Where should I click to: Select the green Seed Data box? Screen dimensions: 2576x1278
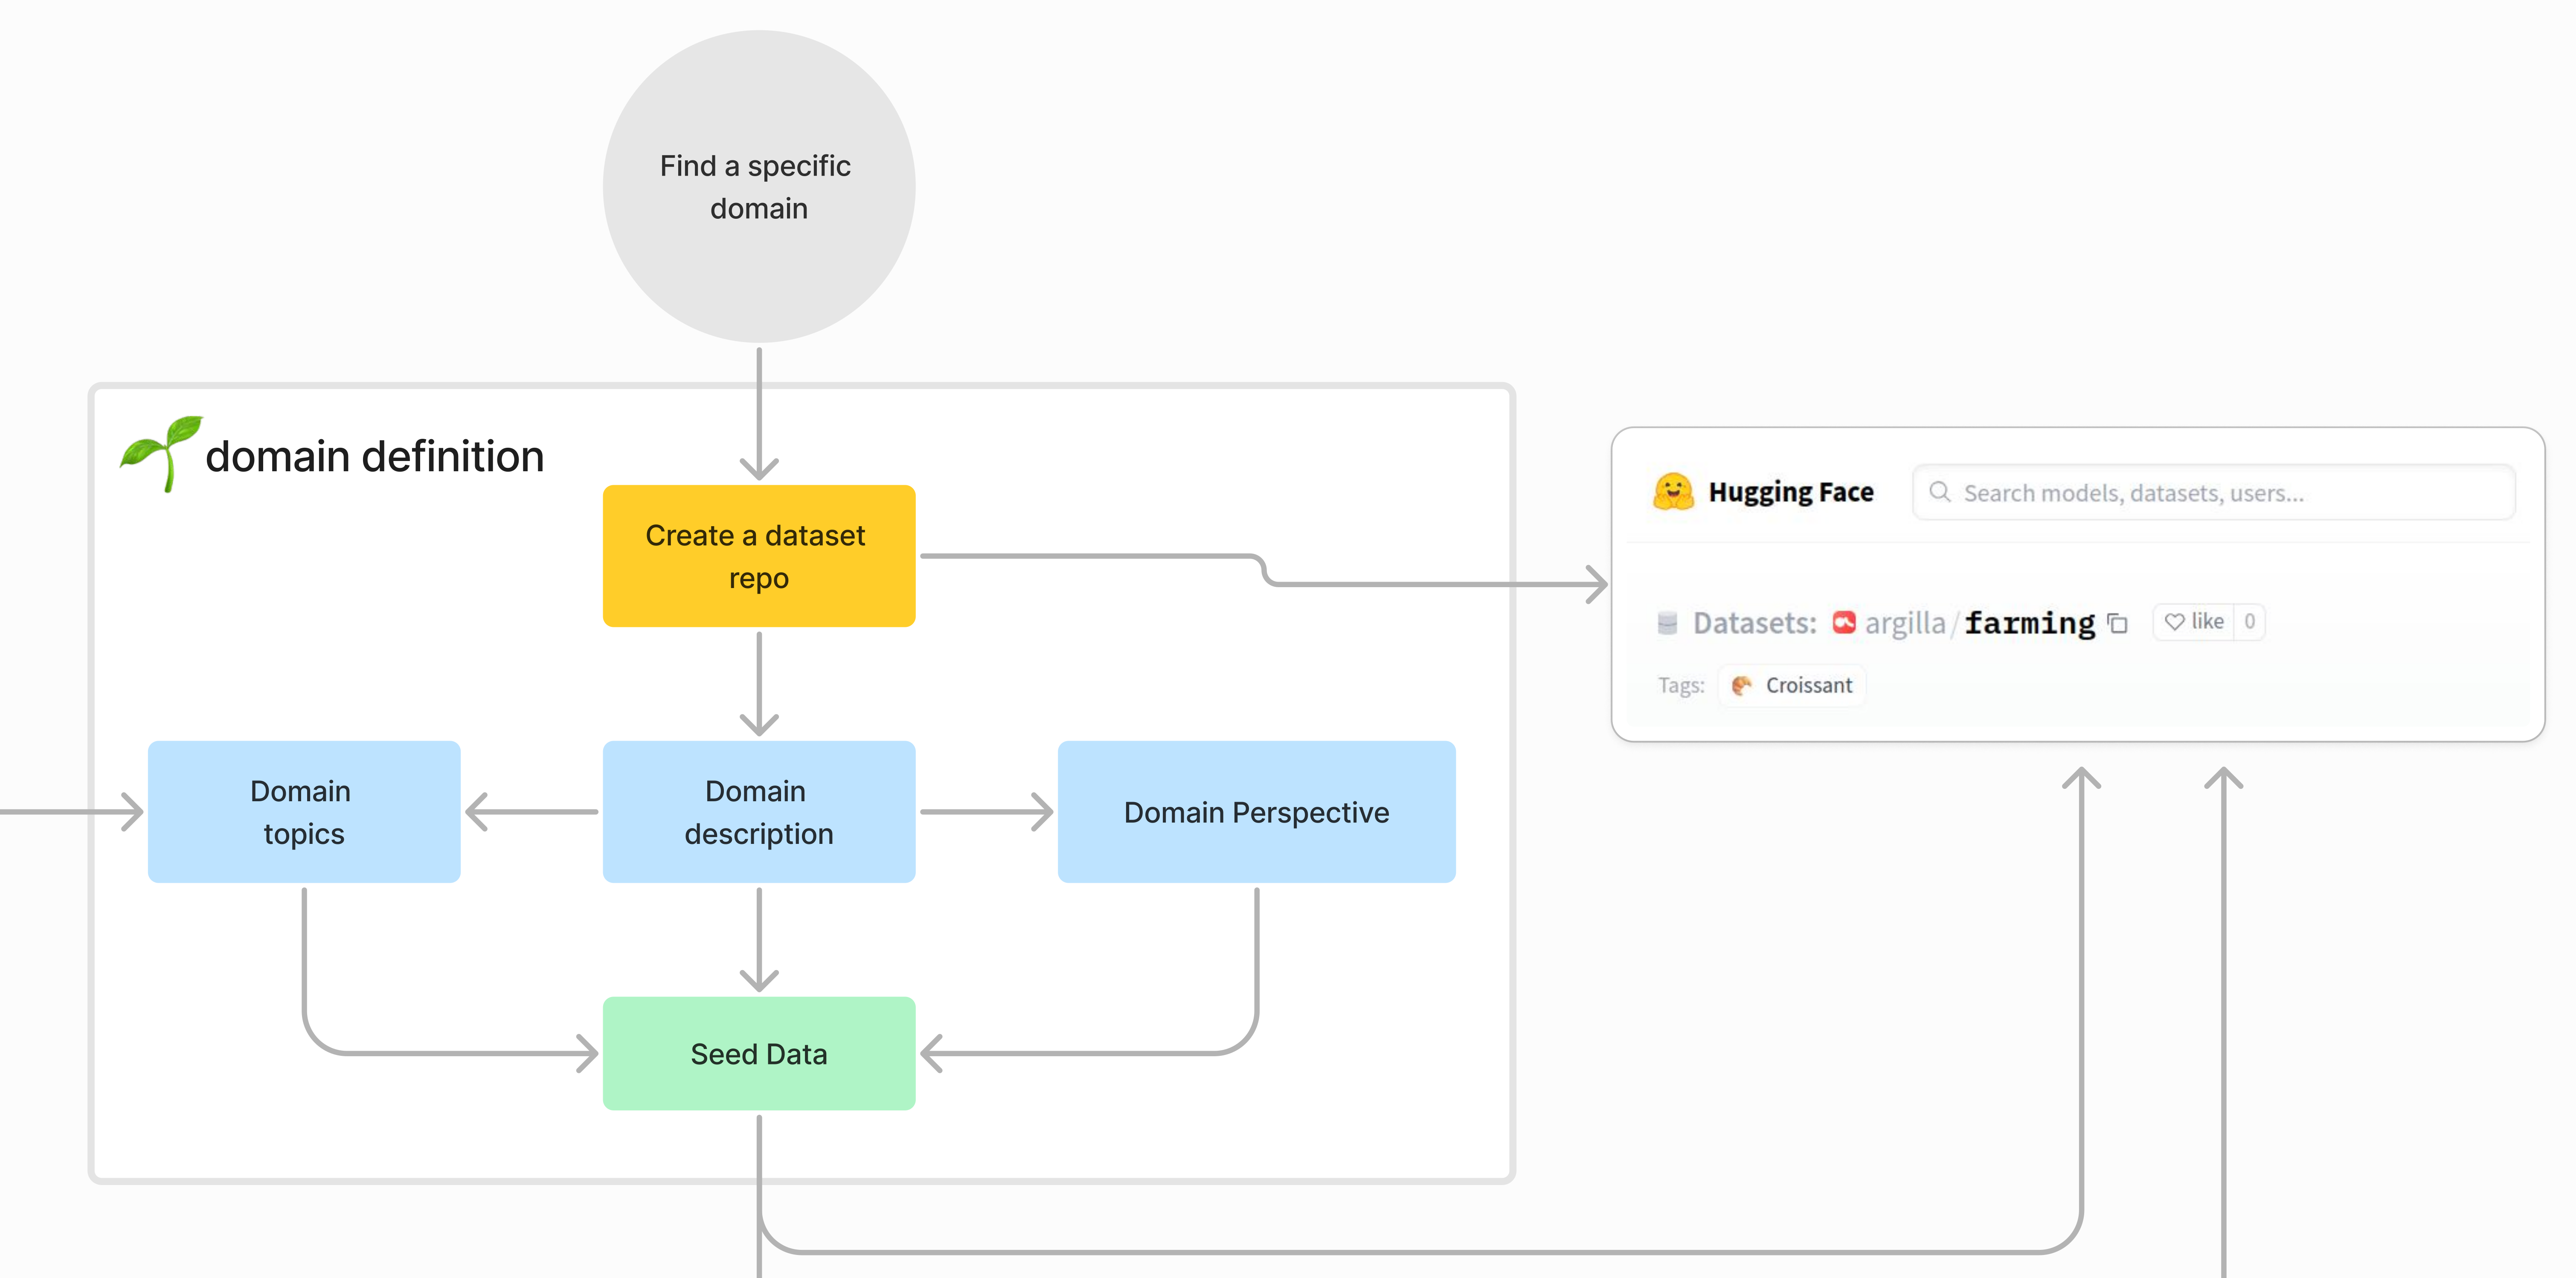coord(758,1053)
